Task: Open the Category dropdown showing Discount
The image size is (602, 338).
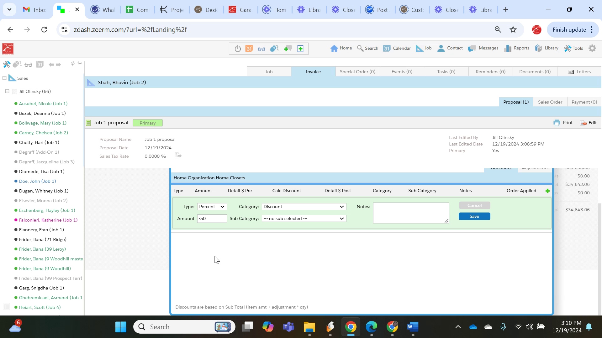Action: [x=304, y=207]
